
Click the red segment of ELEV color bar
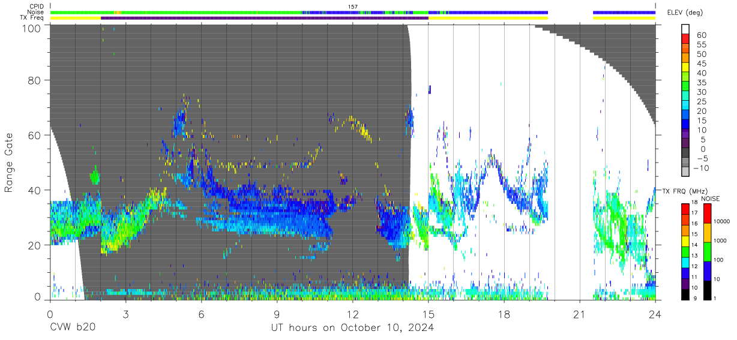coord(685,38)
